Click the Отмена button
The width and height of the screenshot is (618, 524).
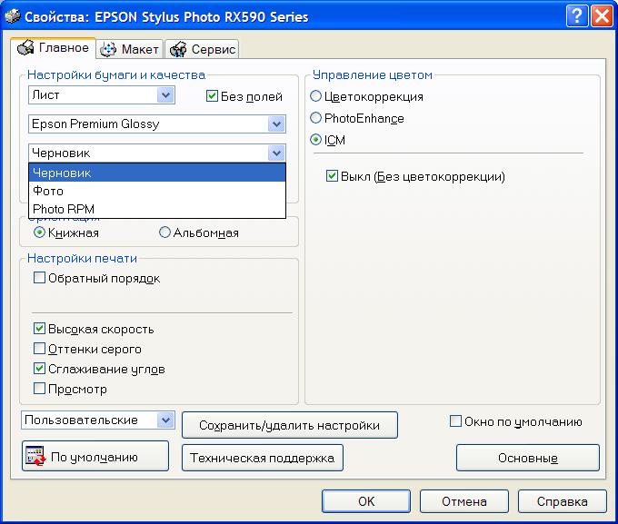pyautogui.click(x=463, y=501)
